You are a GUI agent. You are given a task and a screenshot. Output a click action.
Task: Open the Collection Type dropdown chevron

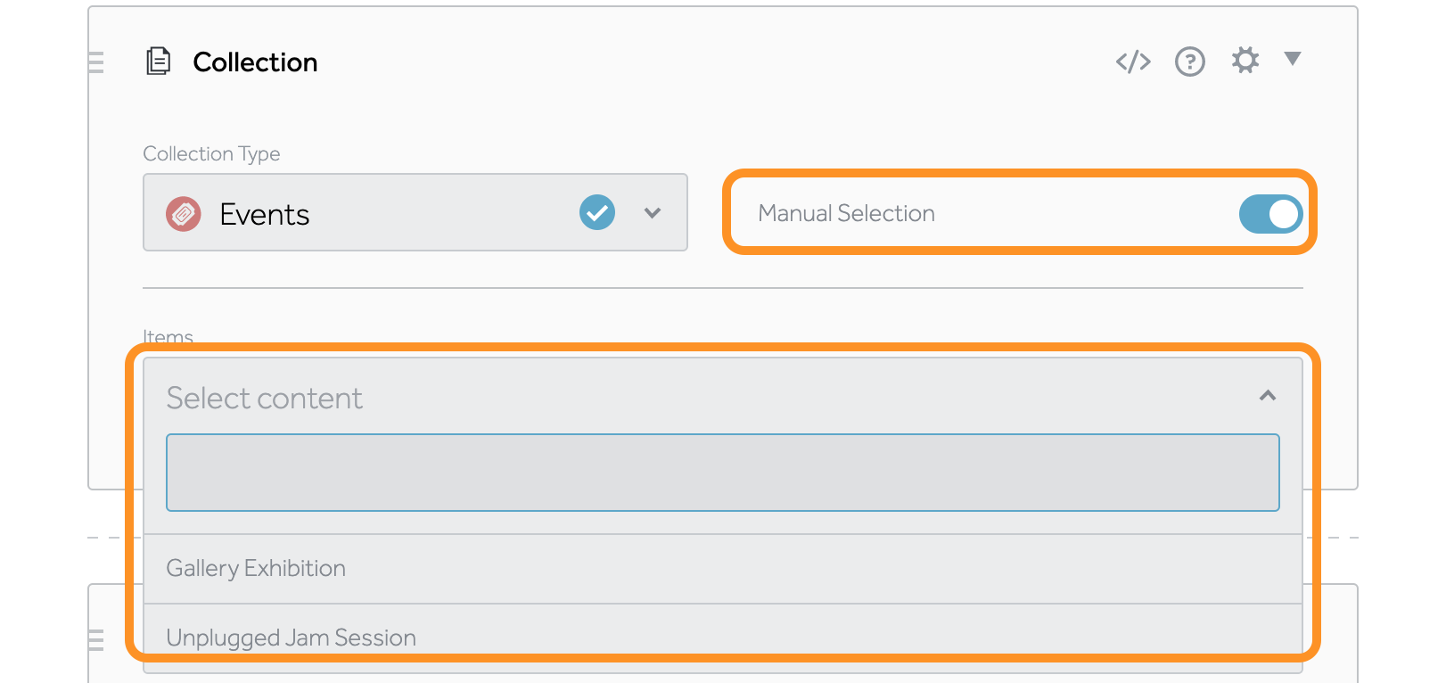point(653,213)
